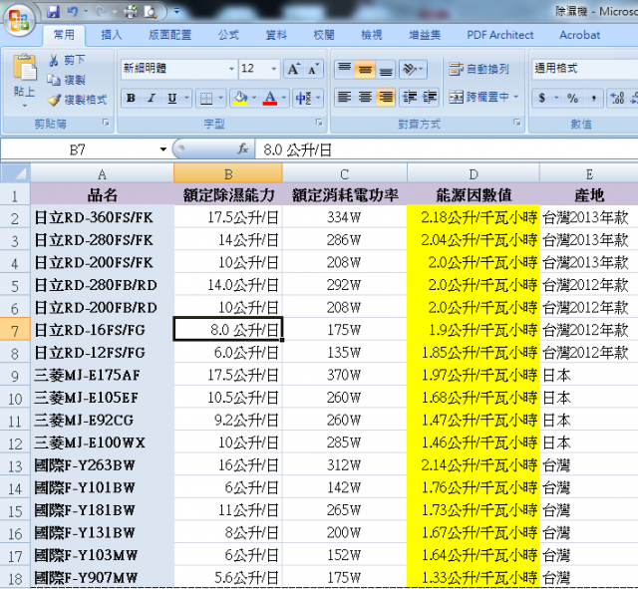Align text to bottom of cell
638x589 pixels.
(x=386, y=69)
